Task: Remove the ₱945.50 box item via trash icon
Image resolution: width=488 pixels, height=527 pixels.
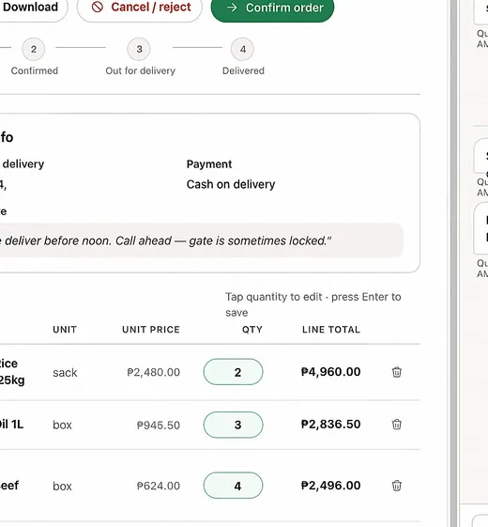Action: pos(396,425)
